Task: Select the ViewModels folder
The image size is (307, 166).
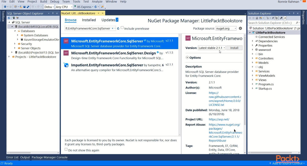Action: (x=267, y=76)
